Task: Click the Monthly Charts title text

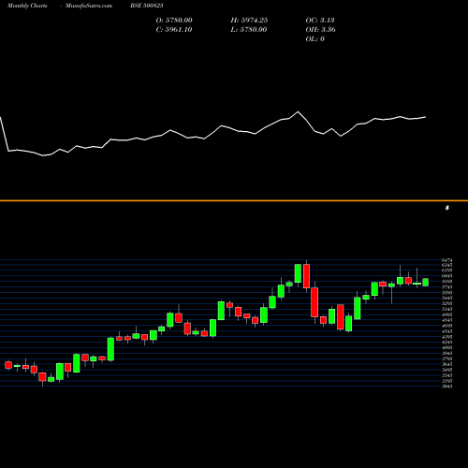Action: point(27,6)
